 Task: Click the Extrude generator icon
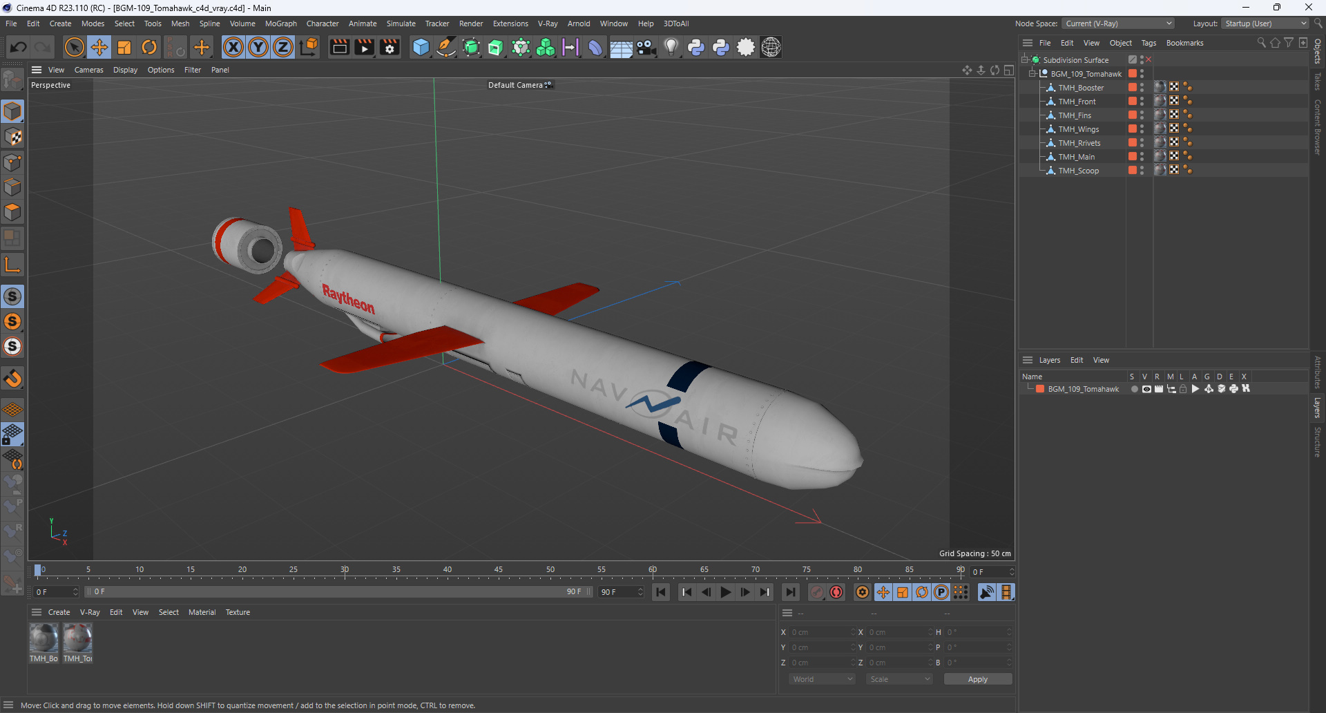(496, 47)
